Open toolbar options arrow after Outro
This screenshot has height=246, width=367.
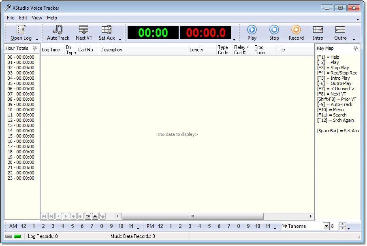click(x=354, y=40)
